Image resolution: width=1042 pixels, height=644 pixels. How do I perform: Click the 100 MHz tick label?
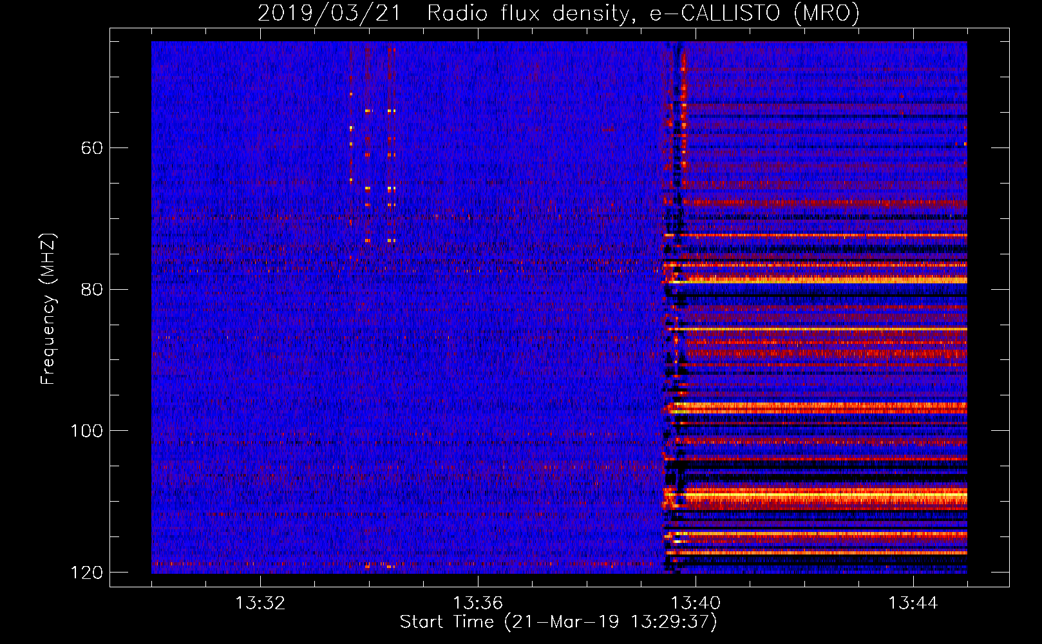pos(86,430)
